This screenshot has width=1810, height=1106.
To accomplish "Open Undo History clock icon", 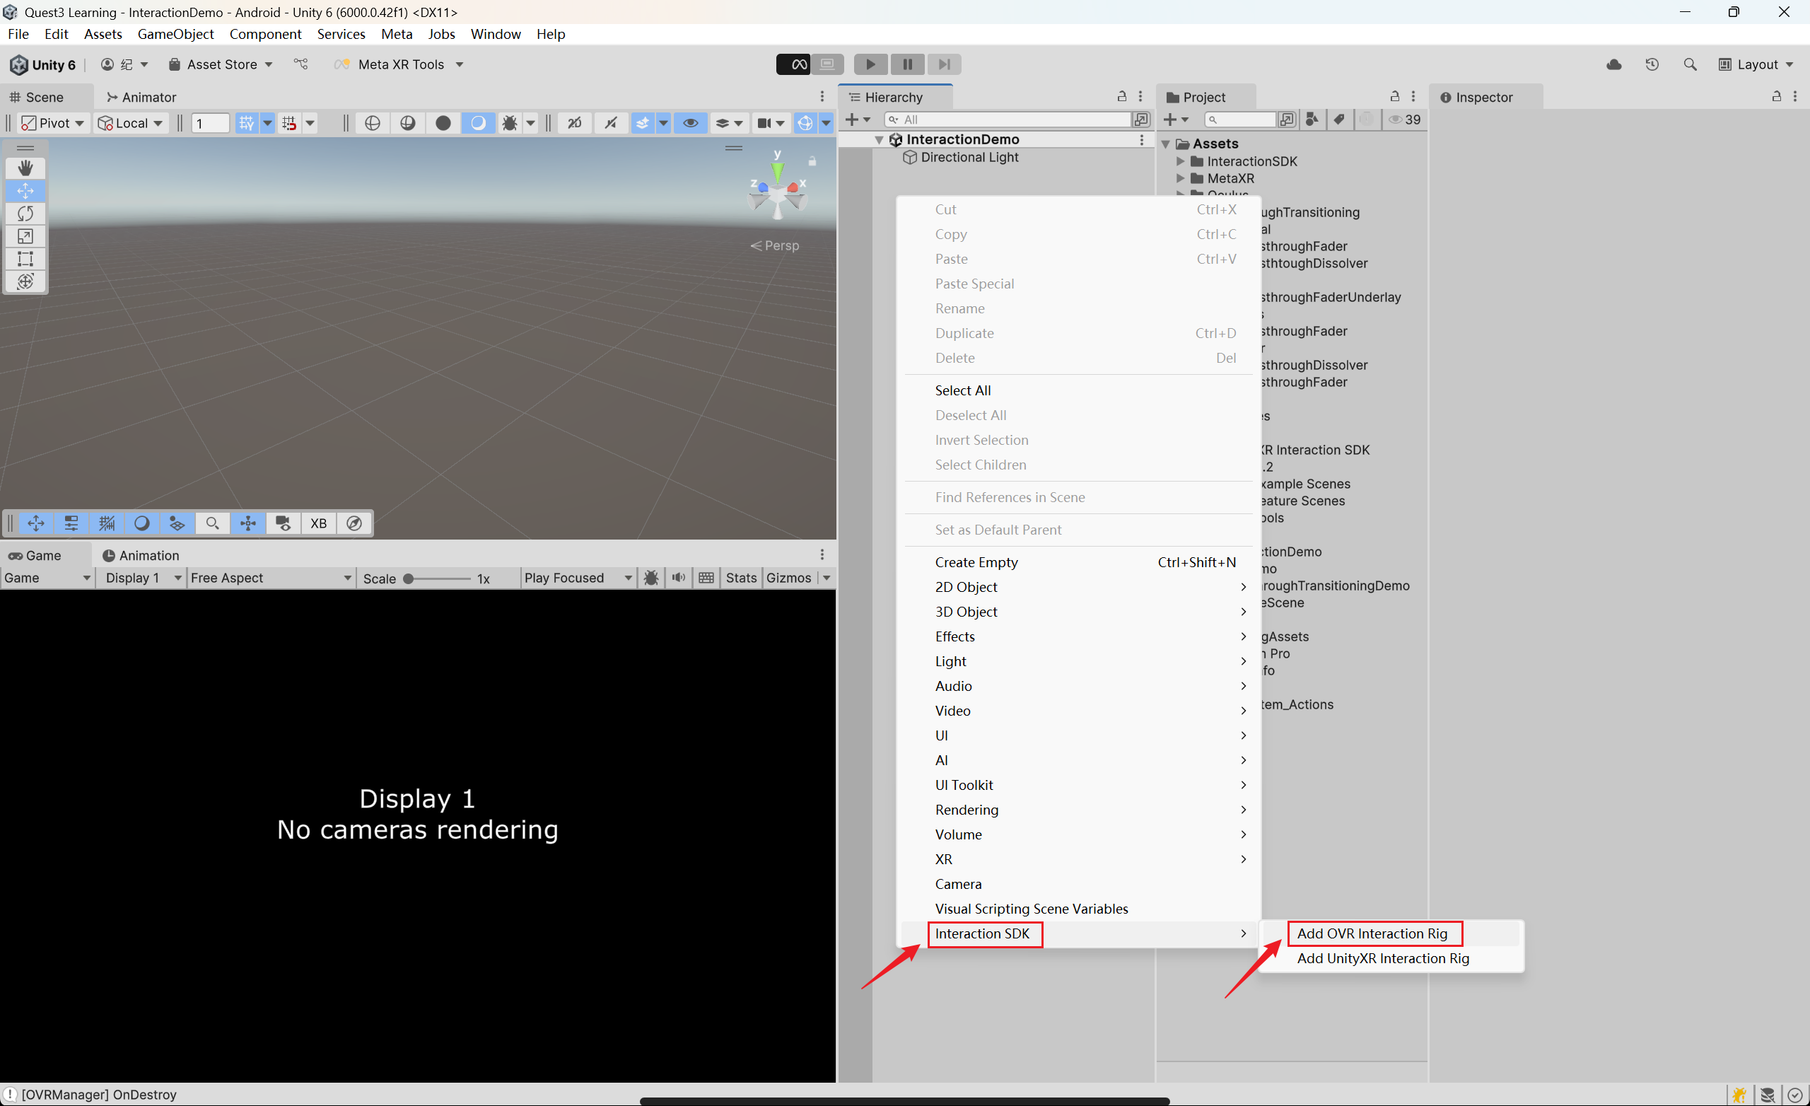I will [1652, 64].
